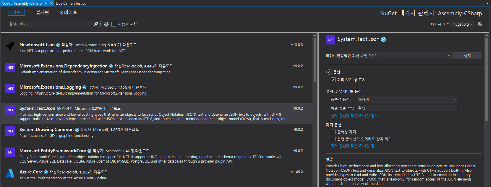Image resolution: width=491 pixels, height=187 pixels.
Task: Click the System.Text.Json title in details pane
Action: point(358,39)
